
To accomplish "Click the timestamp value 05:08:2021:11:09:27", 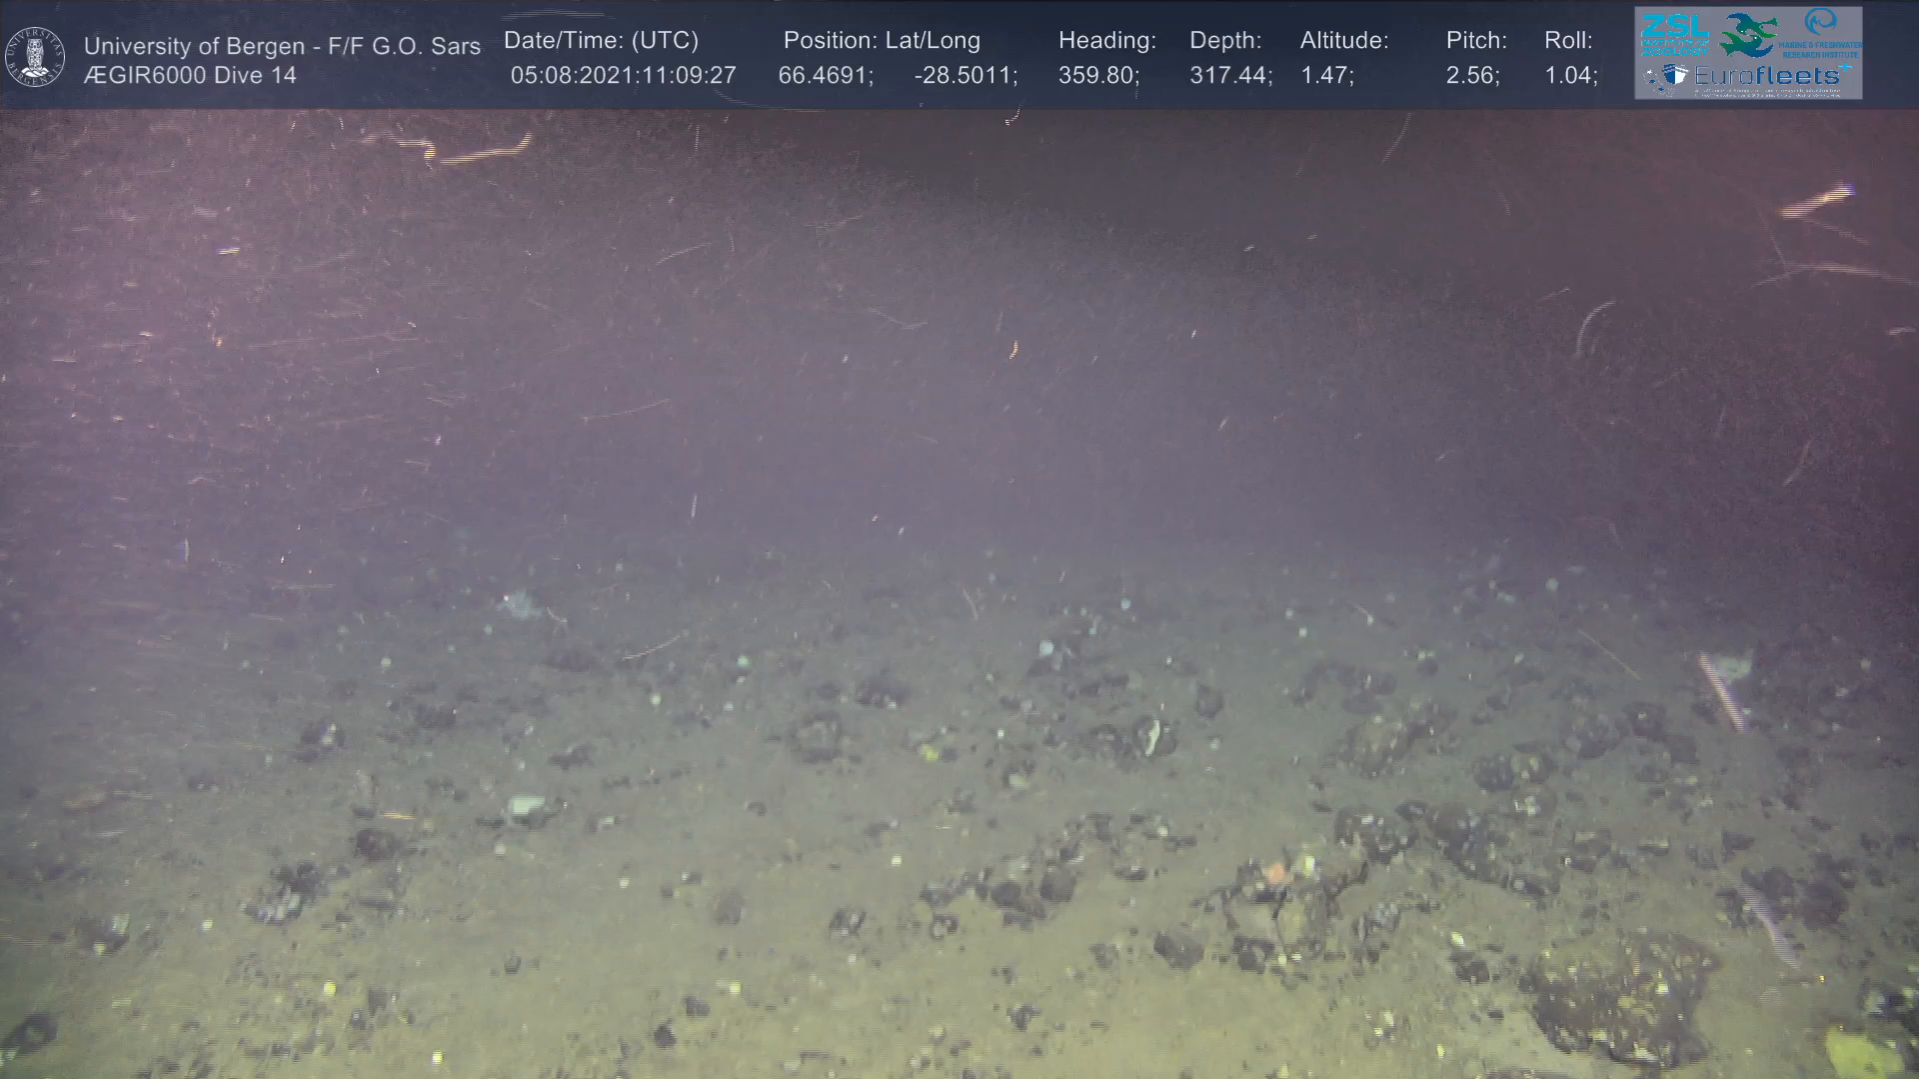I will (623, 76).
